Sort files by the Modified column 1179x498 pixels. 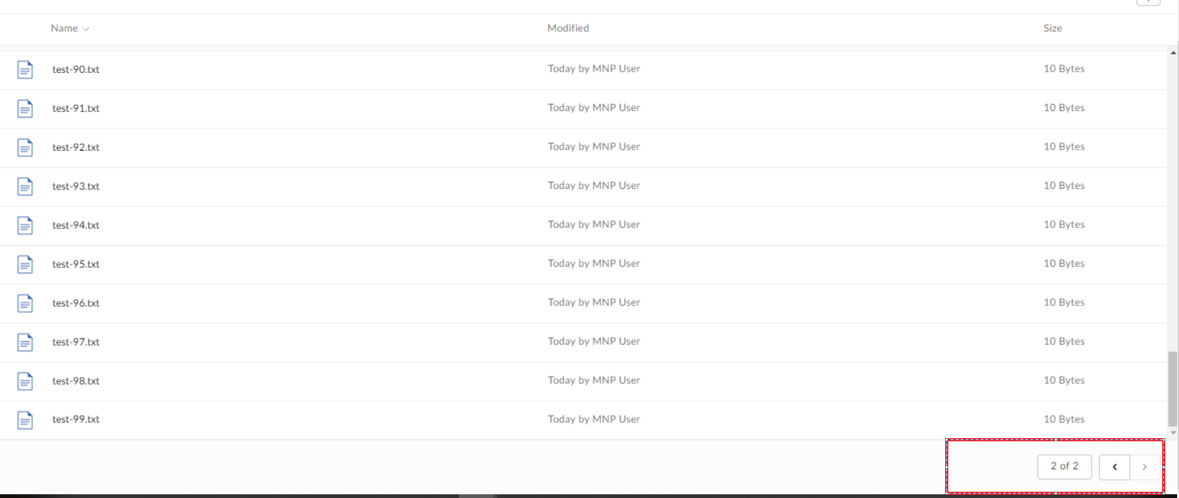coord(568,28)
